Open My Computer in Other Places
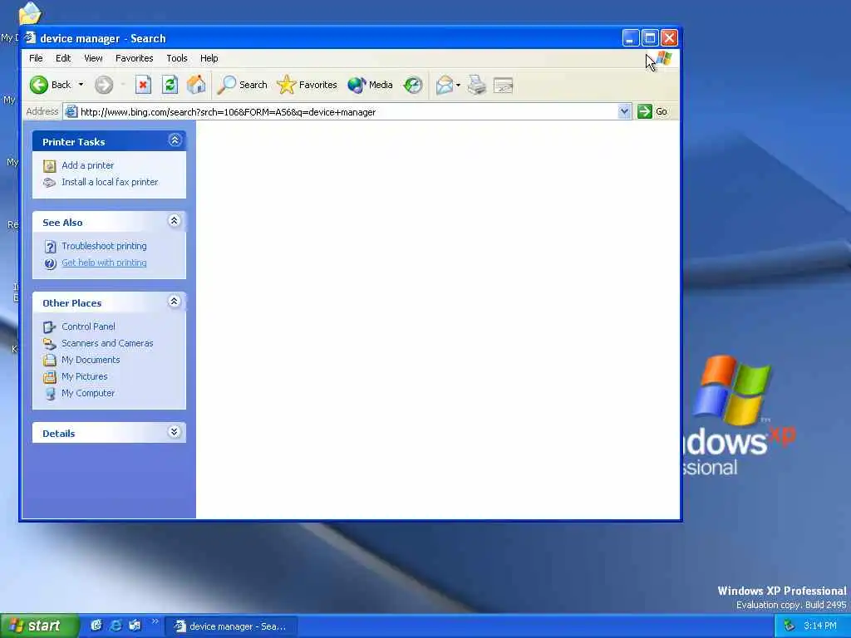Viewport: 851px width, 638px height. (x=88, y=393)
